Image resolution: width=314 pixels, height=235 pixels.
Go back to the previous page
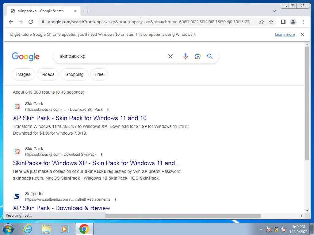(11, 22)
